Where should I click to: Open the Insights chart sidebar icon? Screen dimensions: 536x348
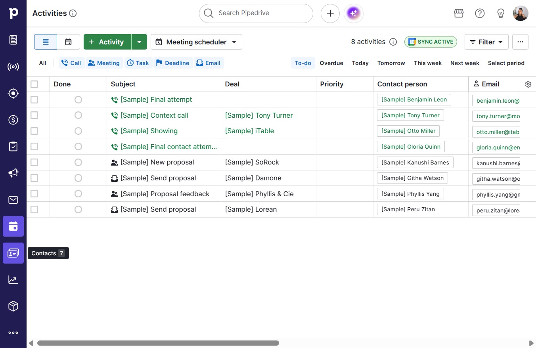click(13, 279)
